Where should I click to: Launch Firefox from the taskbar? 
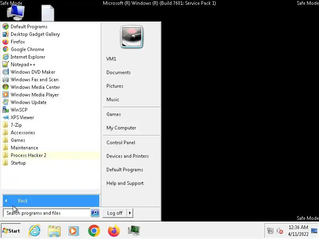[x=114, y=231]
